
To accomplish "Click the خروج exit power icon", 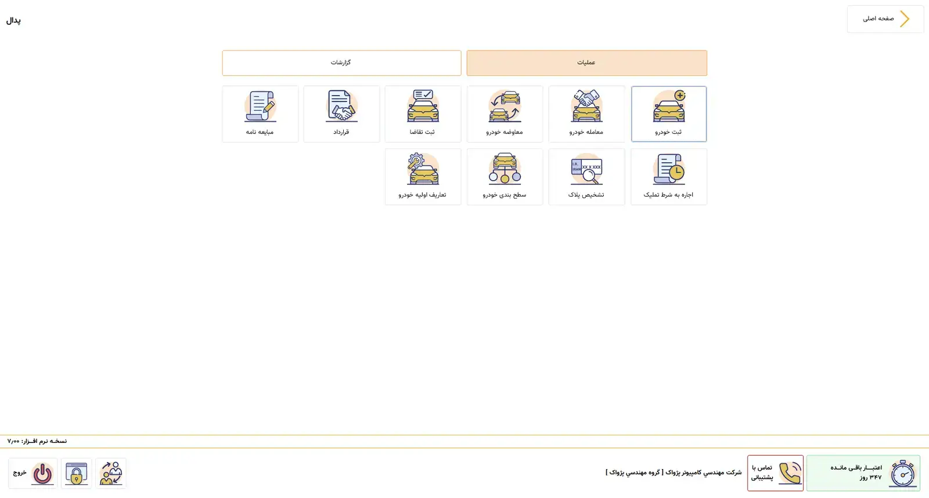I will click(x=42, y=473).
